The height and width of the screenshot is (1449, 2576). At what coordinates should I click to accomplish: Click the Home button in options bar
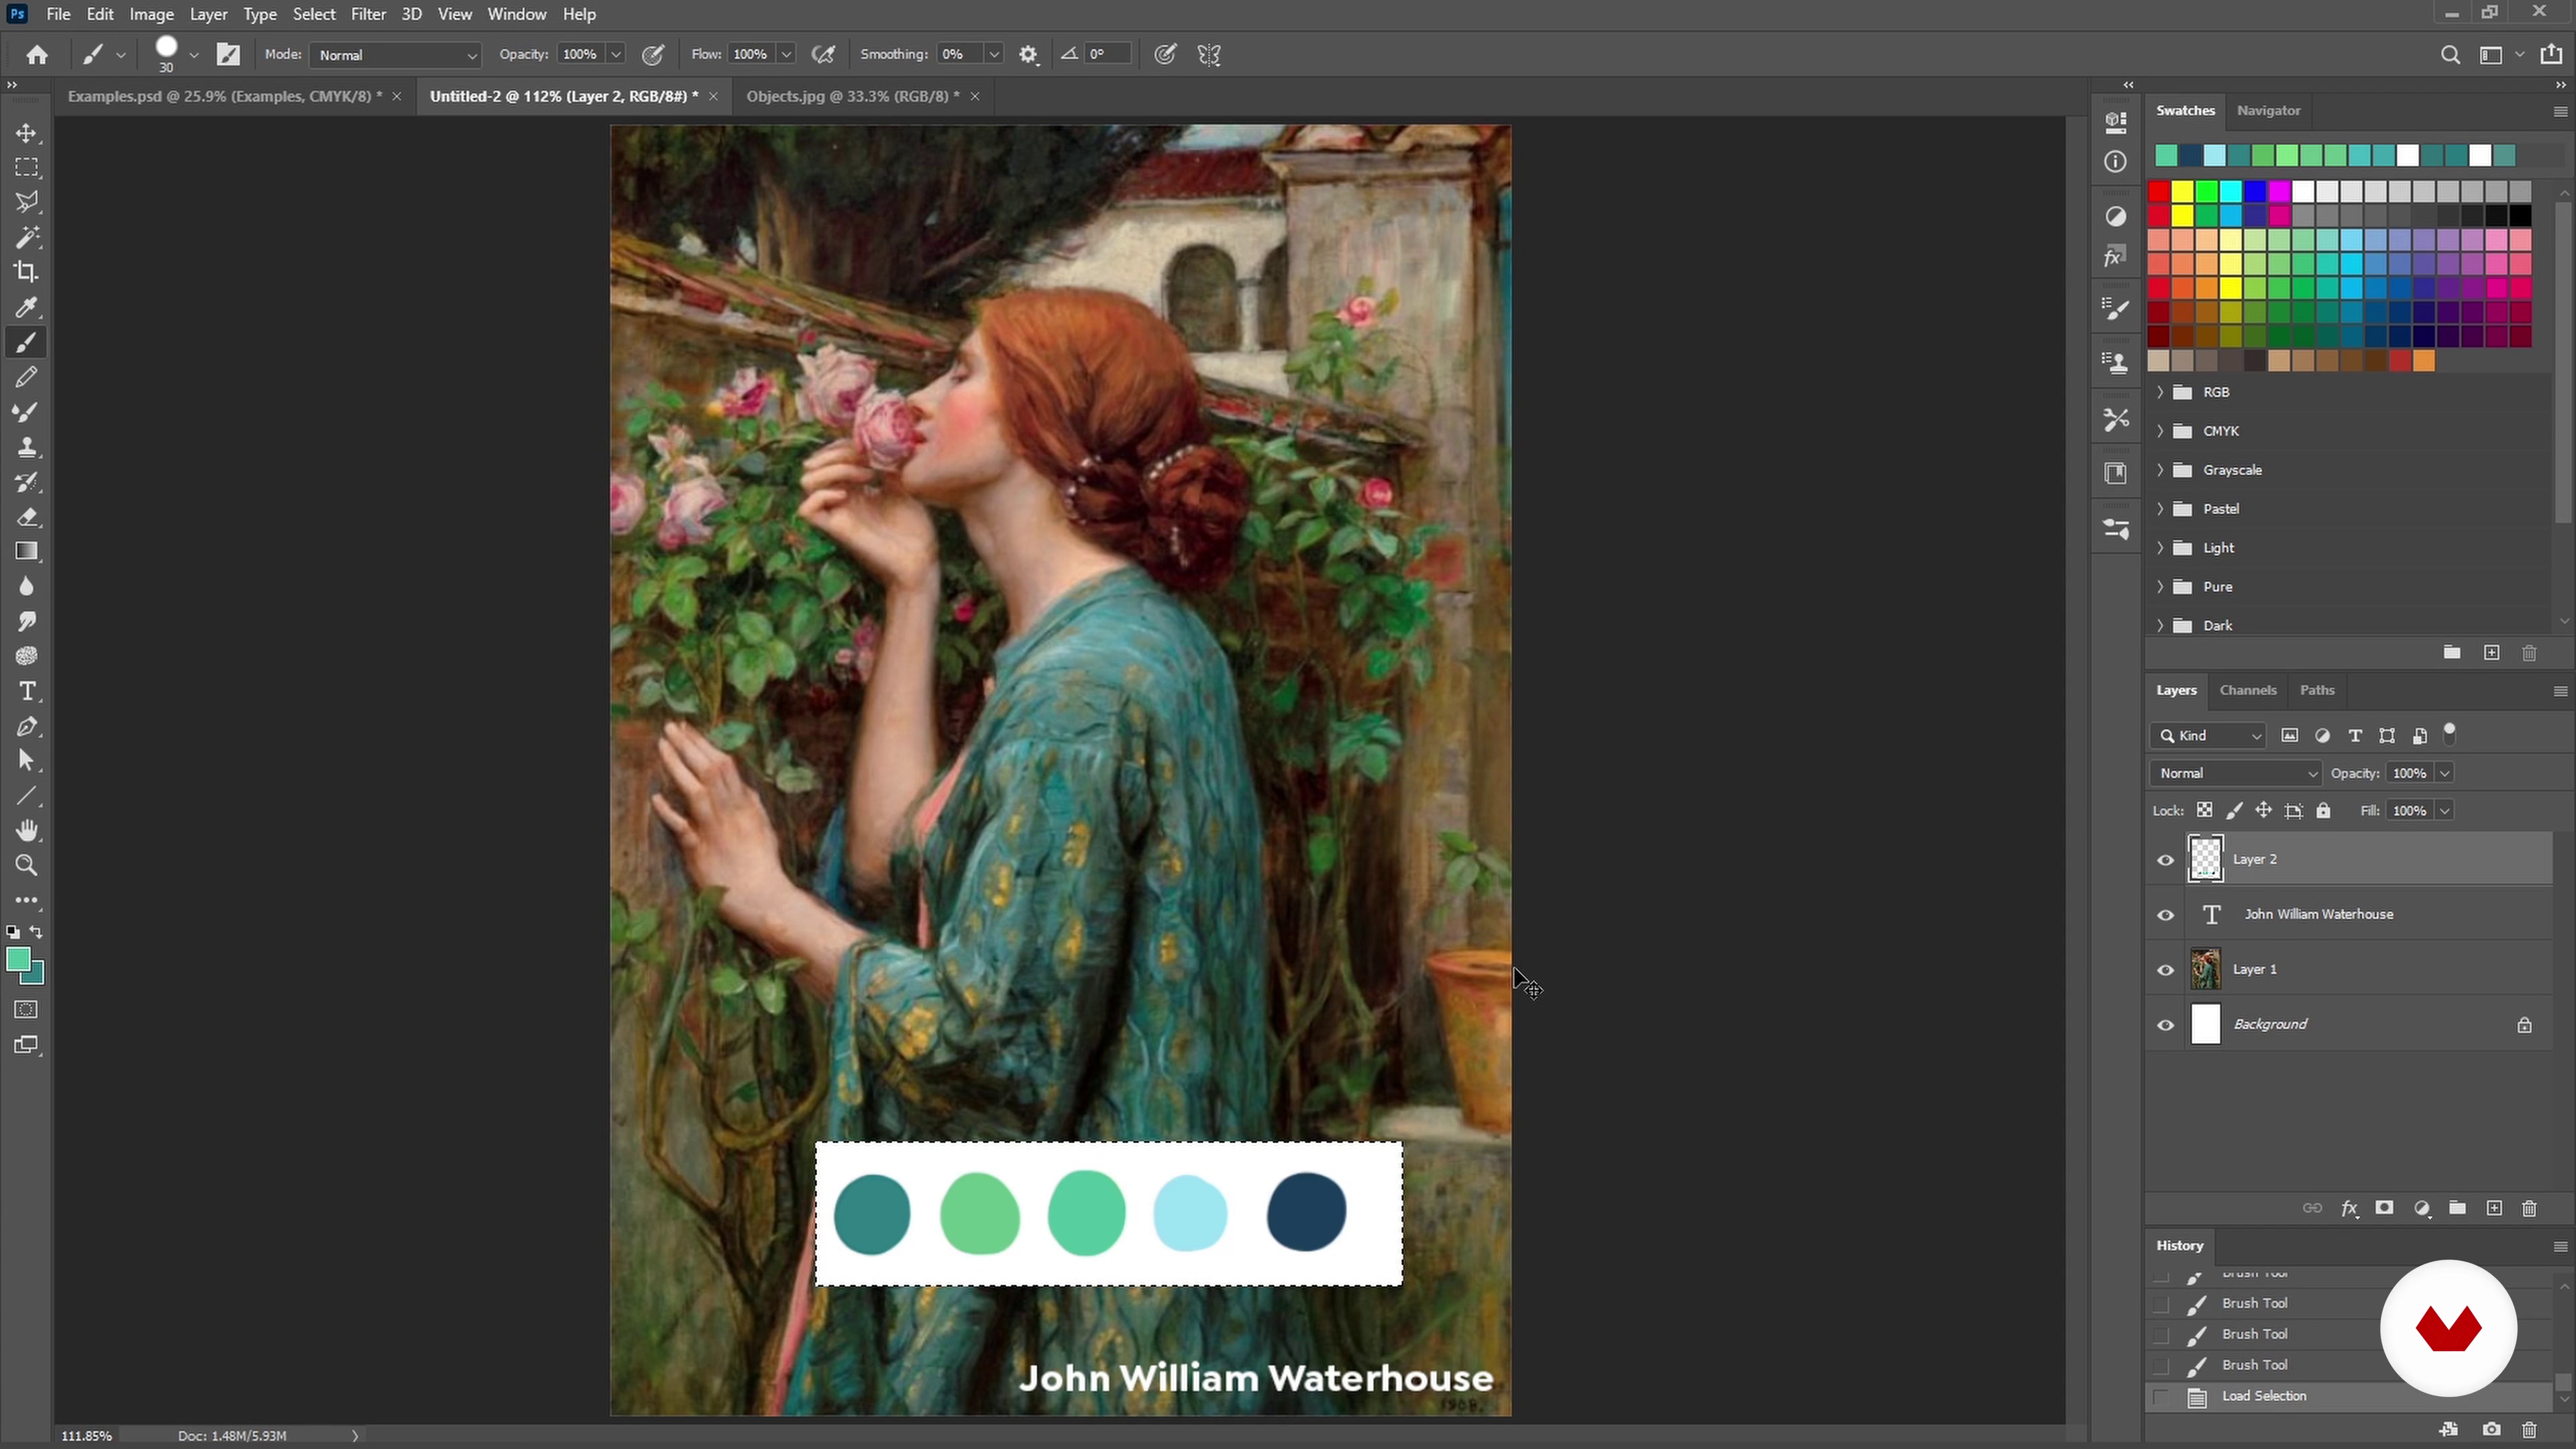[38, 55]
